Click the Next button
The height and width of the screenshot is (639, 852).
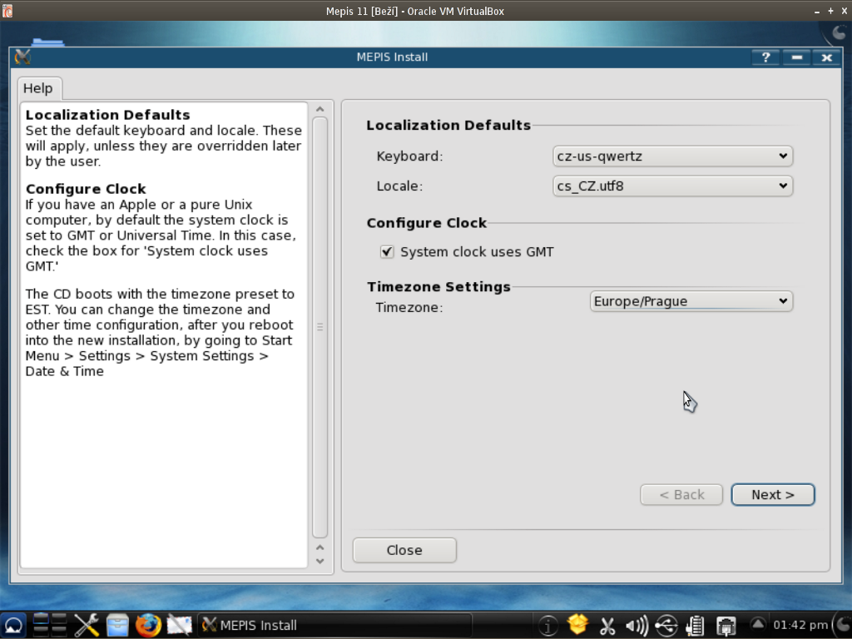[773, 494]
